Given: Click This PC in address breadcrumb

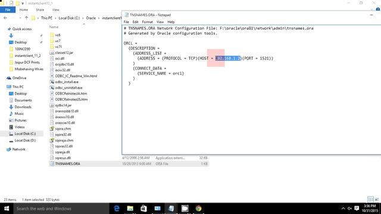Looking at the screenshot, I should tap(46, 18).
